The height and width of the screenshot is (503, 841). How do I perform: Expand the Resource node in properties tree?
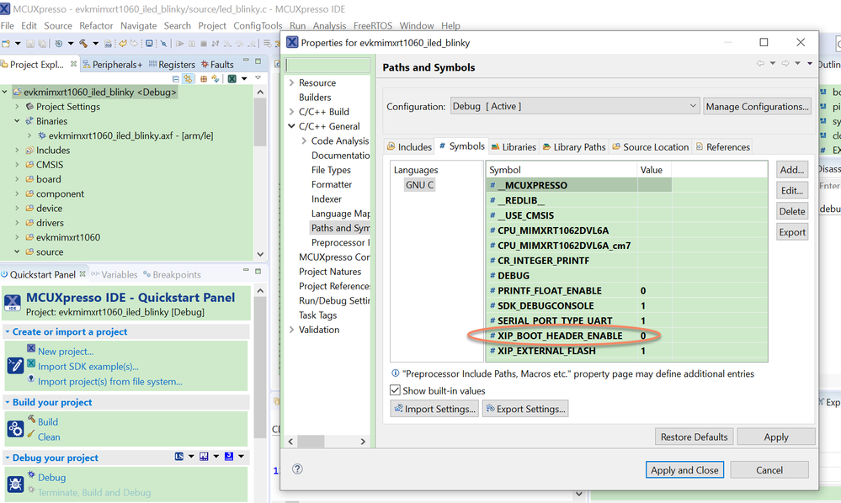coord(292,82)
